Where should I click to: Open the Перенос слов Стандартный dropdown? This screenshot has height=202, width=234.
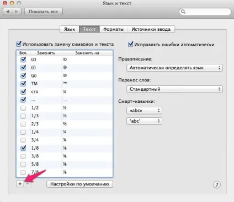click(174, 89)
